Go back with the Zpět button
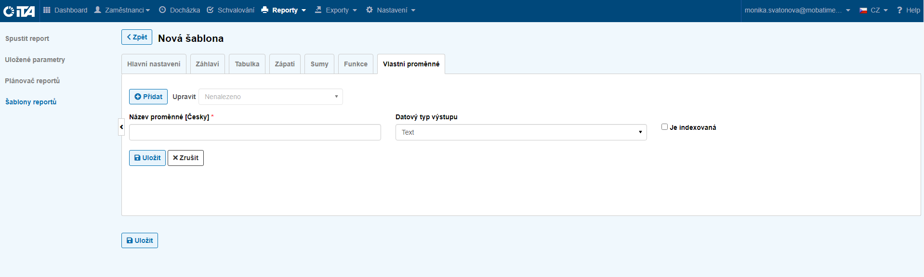This screenshot has width=924, height=277. pos(137,37)
